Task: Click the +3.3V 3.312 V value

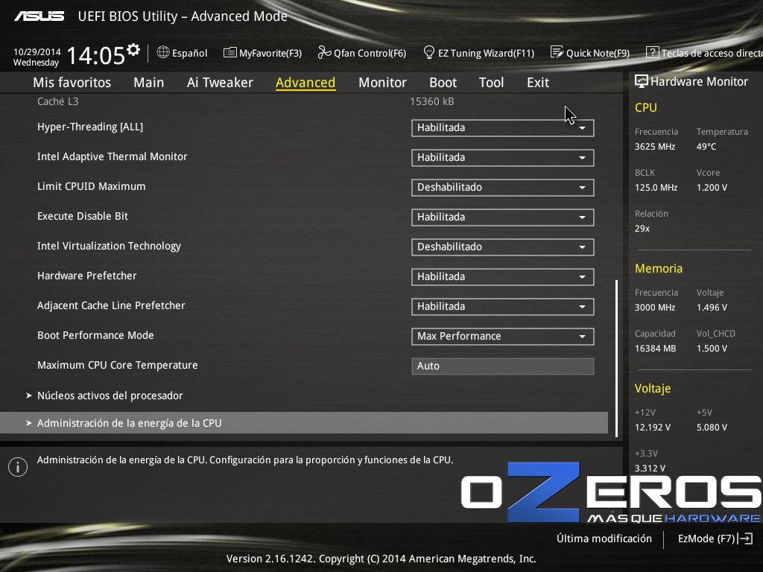Action: point(650,468)
